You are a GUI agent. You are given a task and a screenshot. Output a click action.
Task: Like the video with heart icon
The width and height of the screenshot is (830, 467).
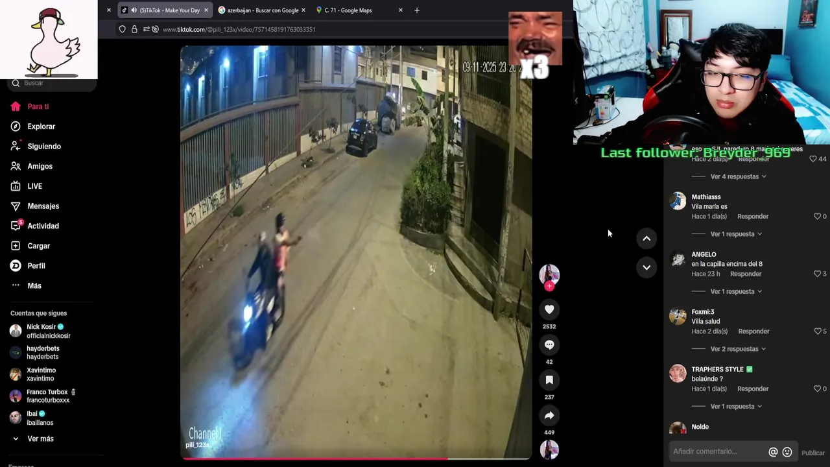pos(549,309)
